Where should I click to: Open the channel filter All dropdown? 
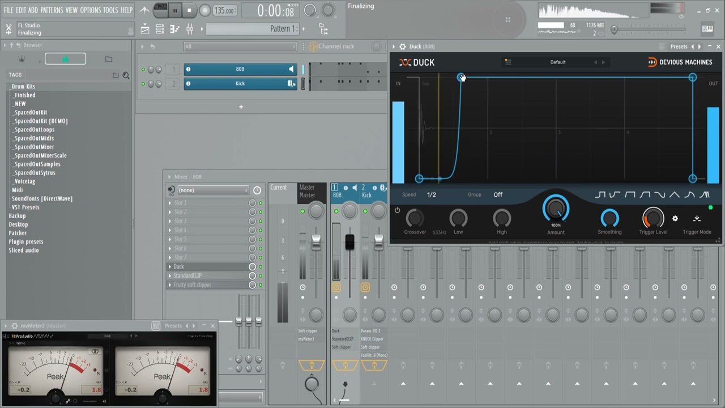coord(240,46)
